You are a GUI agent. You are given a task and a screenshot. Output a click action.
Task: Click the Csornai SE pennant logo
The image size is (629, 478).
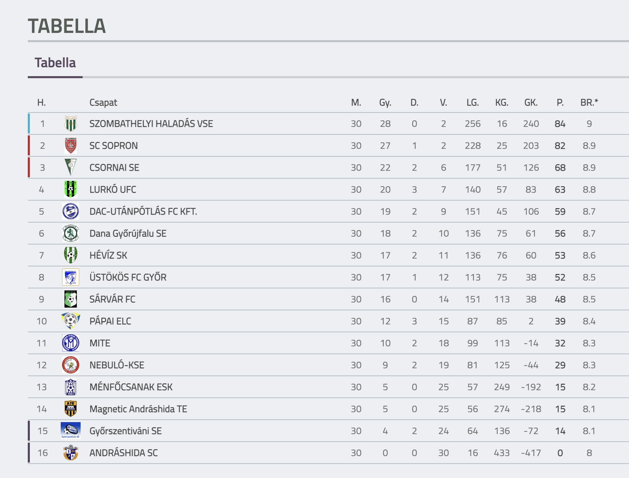(x=71, y=168)
